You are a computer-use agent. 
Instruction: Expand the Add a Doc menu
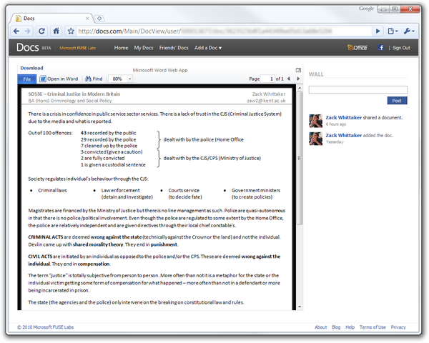(208, 48)
